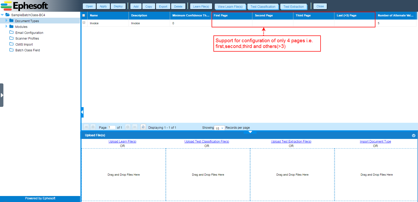Image resolution: width=418 pixels, height=202 pixels.
Task: Click the Copy button
Action: tap(149, 7)
